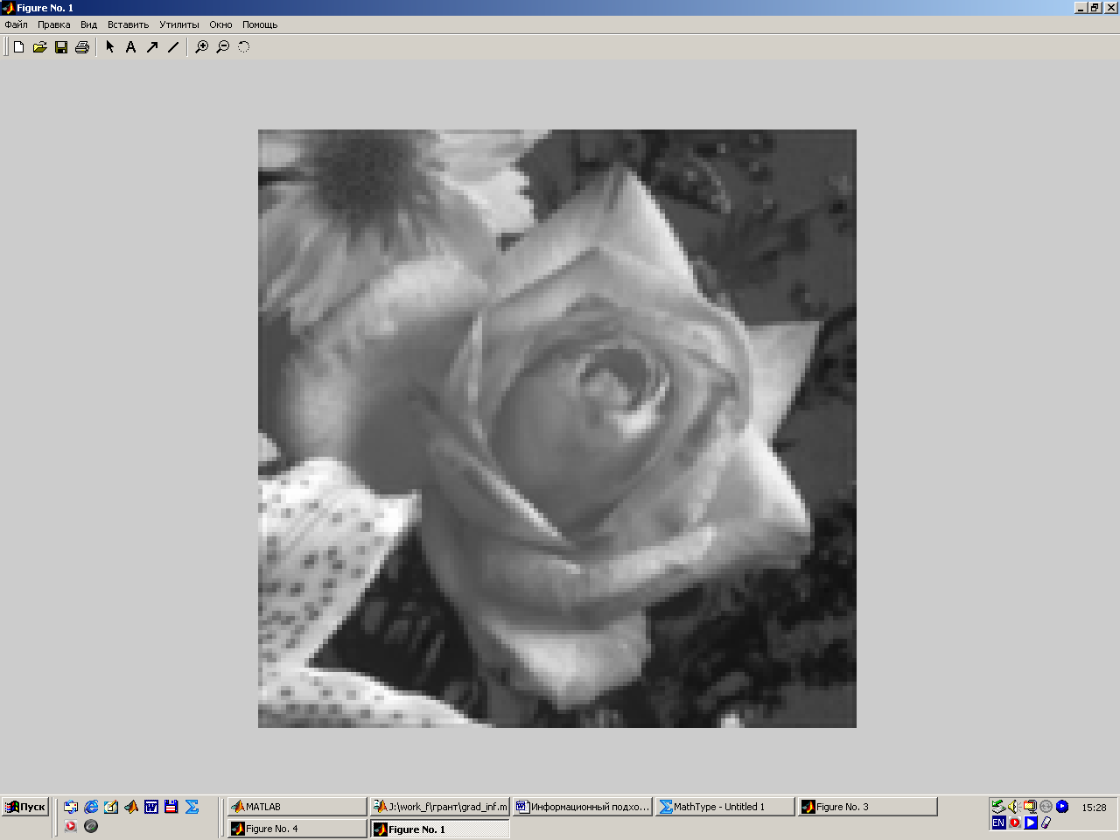Create a new figure with the blank page icon
The image size is (1120, 840).
pyautogui.click(x=18, y=47)
